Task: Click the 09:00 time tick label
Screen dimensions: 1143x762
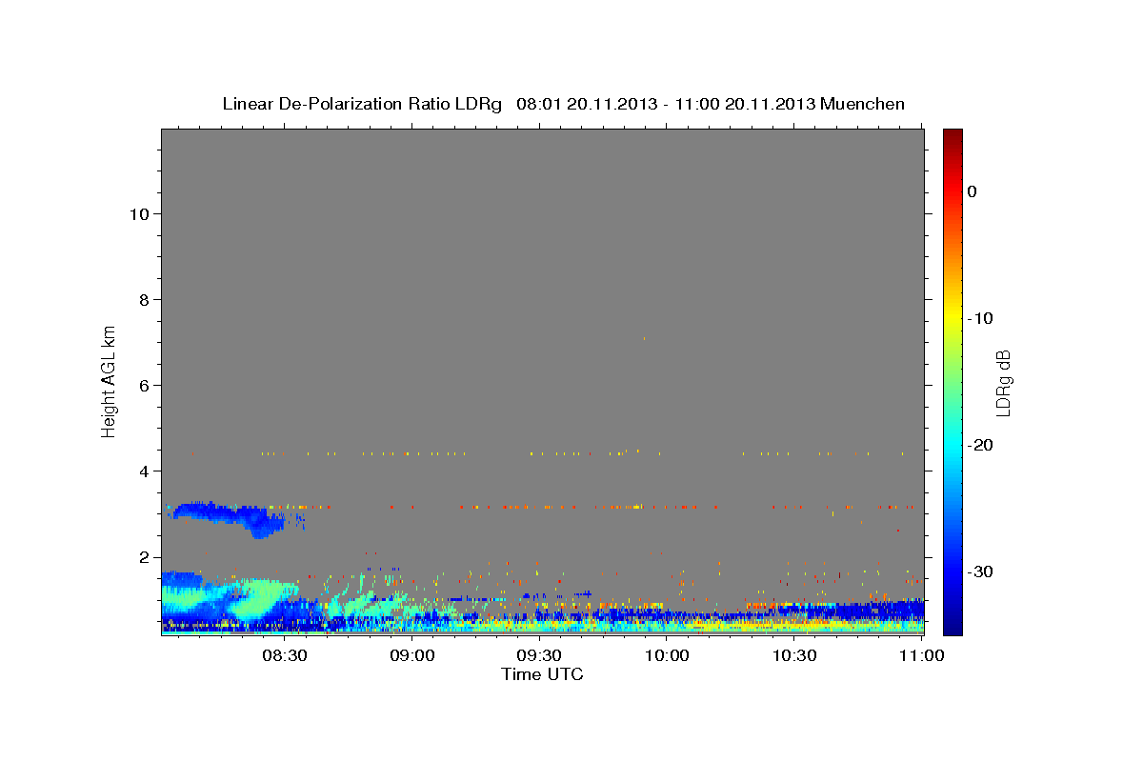Action: 411,655
